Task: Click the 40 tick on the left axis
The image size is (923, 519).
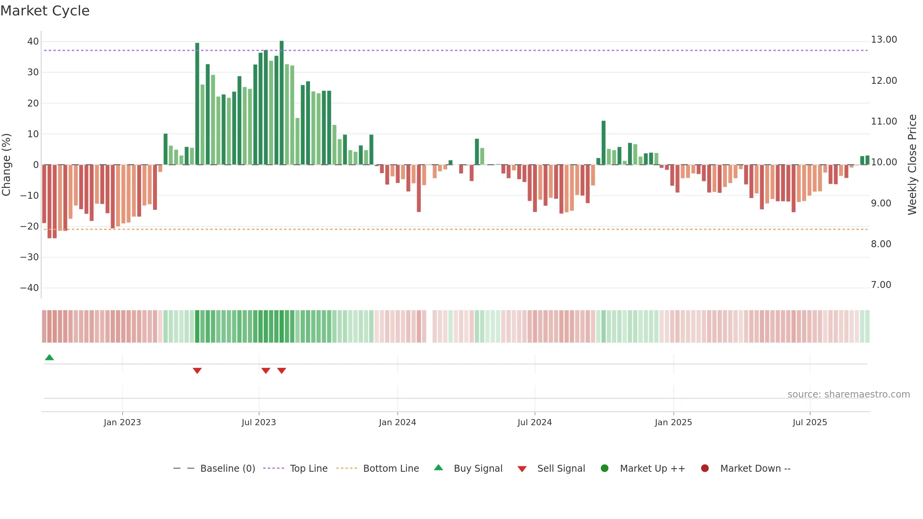Action: (x=33, y=42)
